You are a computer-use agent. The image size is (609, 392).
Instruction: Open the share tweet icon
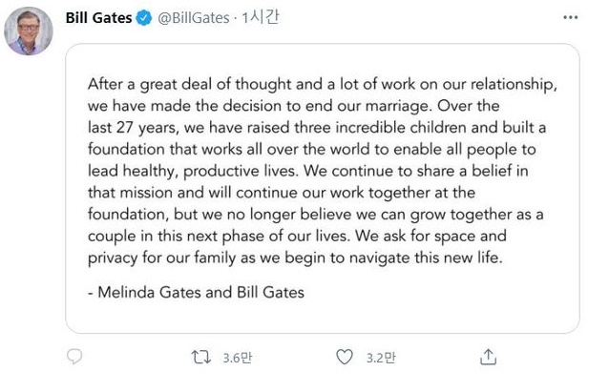[488, 359]
